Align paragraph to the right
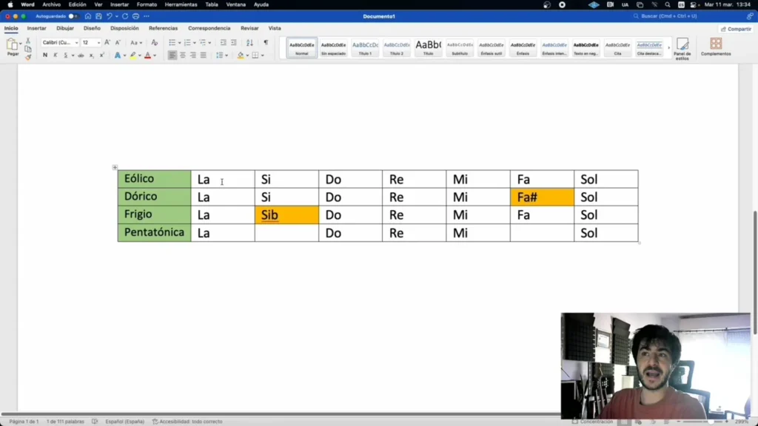This screenshot has height=426, width=758. point(193,55)
